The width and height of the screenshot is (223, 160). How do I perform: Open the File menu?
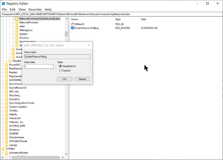tap(4, 10)
